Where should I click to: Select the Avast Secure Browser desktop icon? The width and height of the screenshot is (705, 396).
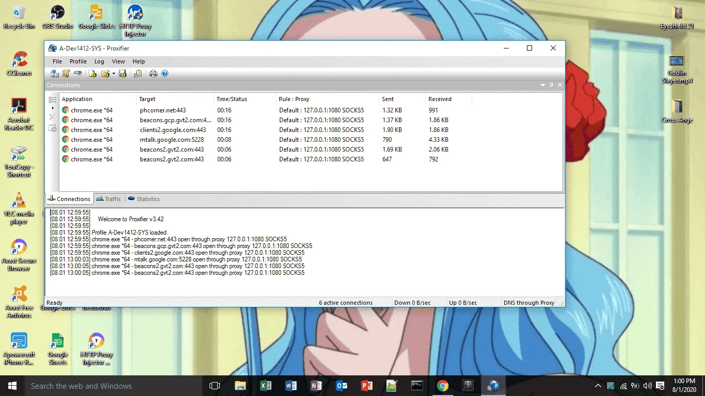(19, 255)
